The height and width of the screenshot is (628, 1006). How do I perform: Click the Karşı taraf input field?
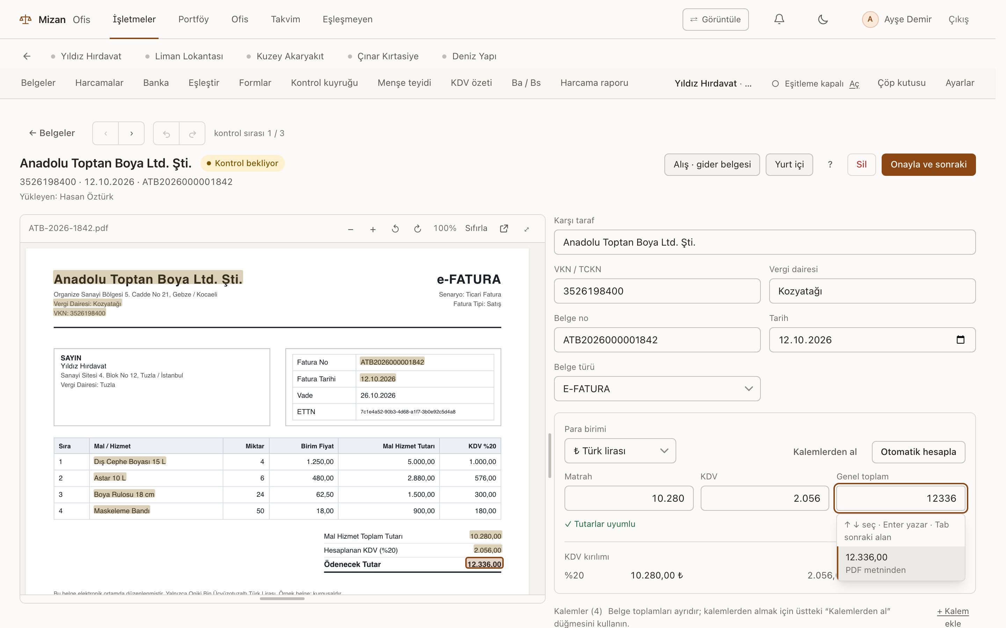(x=765, y=242)
